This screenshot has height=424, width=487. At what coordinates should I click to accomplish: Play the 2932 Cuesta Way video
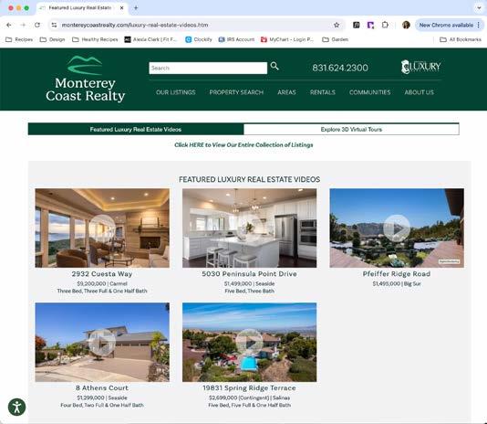tap(102, 228)
